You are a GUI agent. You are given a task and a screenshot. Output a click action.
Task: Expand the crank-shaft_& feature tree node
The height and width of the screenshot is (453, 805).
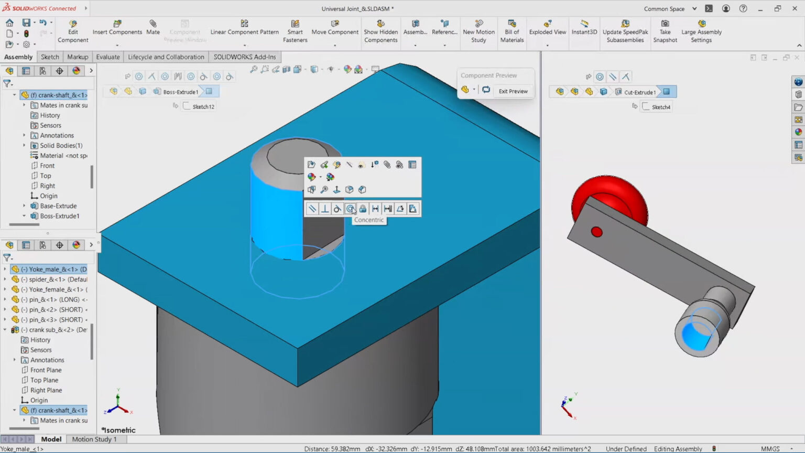[x=14, y=95]
